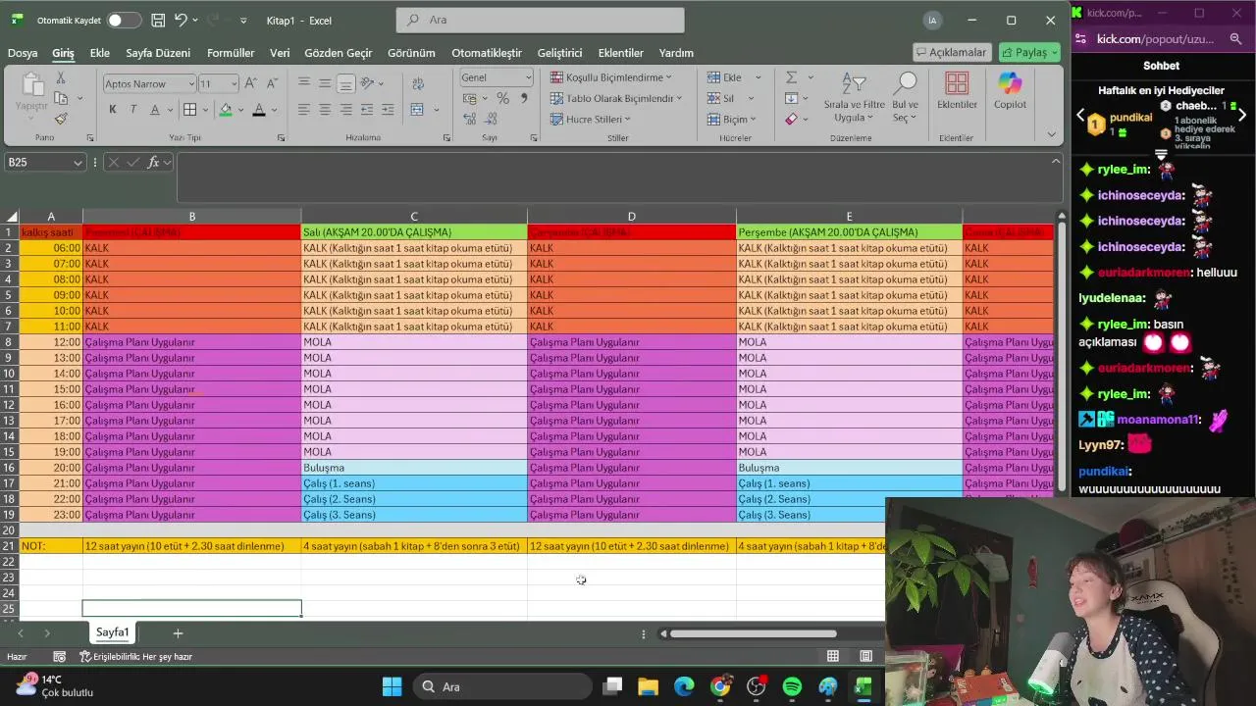Switch to the Veri tab
The width and height of the screenshot is (1256, 706).
280,53
